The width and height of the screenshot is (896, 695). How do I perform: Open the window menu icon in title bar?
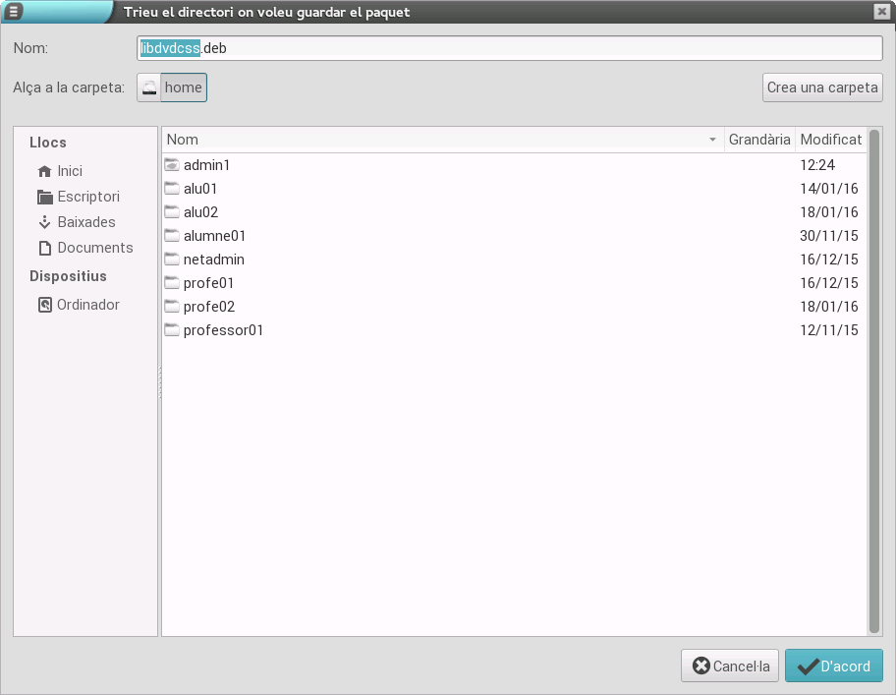click(x=15, y=12)
